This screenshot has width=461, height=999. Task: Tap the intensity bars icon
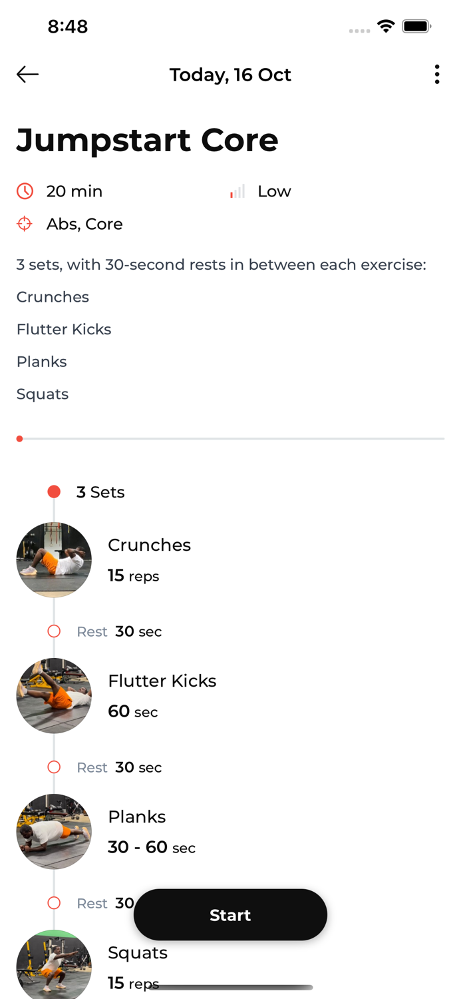click(237, 192)
